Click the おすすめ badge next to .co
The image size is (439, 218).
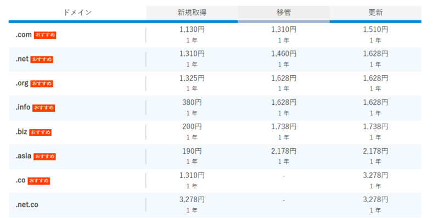(38, 181)
